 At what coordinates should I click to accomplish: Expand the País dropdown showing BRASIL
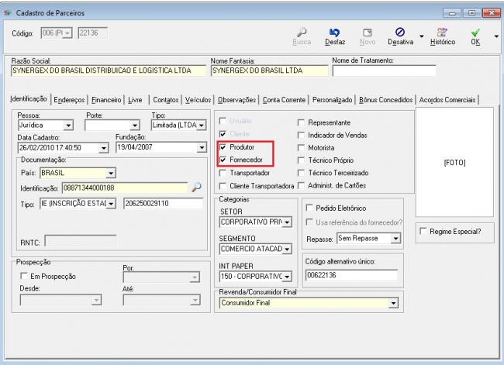pyautogui.click(x=109, y=174)
